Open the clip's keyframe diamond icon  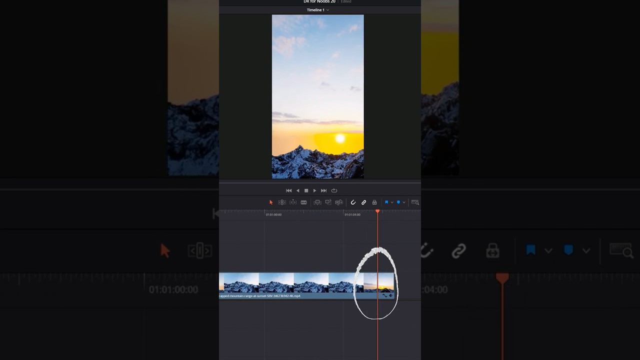pos(390,295)
